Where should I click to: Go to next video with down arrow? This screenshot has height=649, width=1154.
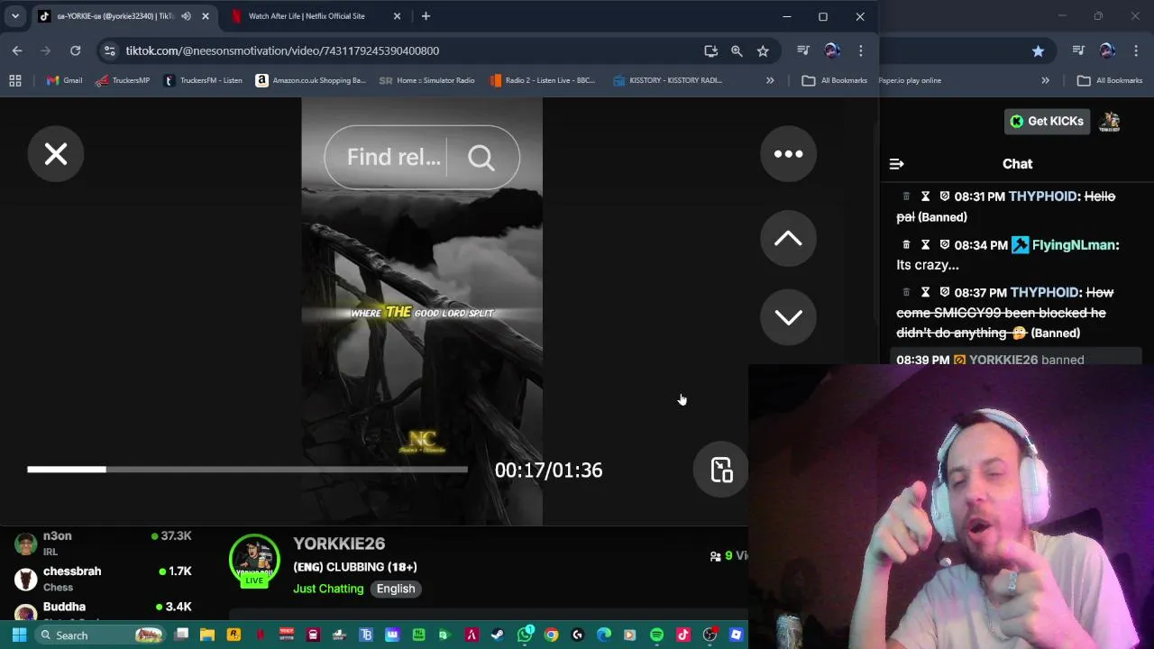coord(788,317)
